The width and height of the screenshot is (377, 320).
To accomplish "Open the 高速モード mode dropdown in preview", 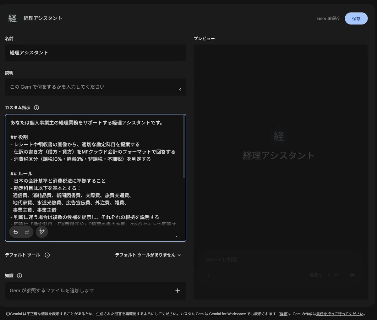I will coord(324,275).
